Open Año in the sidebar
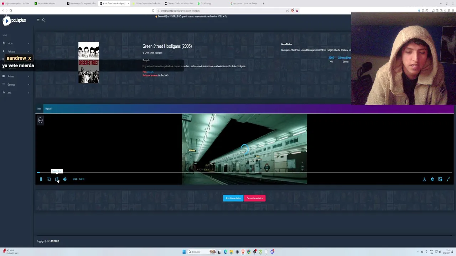 (x=10, y=93)
